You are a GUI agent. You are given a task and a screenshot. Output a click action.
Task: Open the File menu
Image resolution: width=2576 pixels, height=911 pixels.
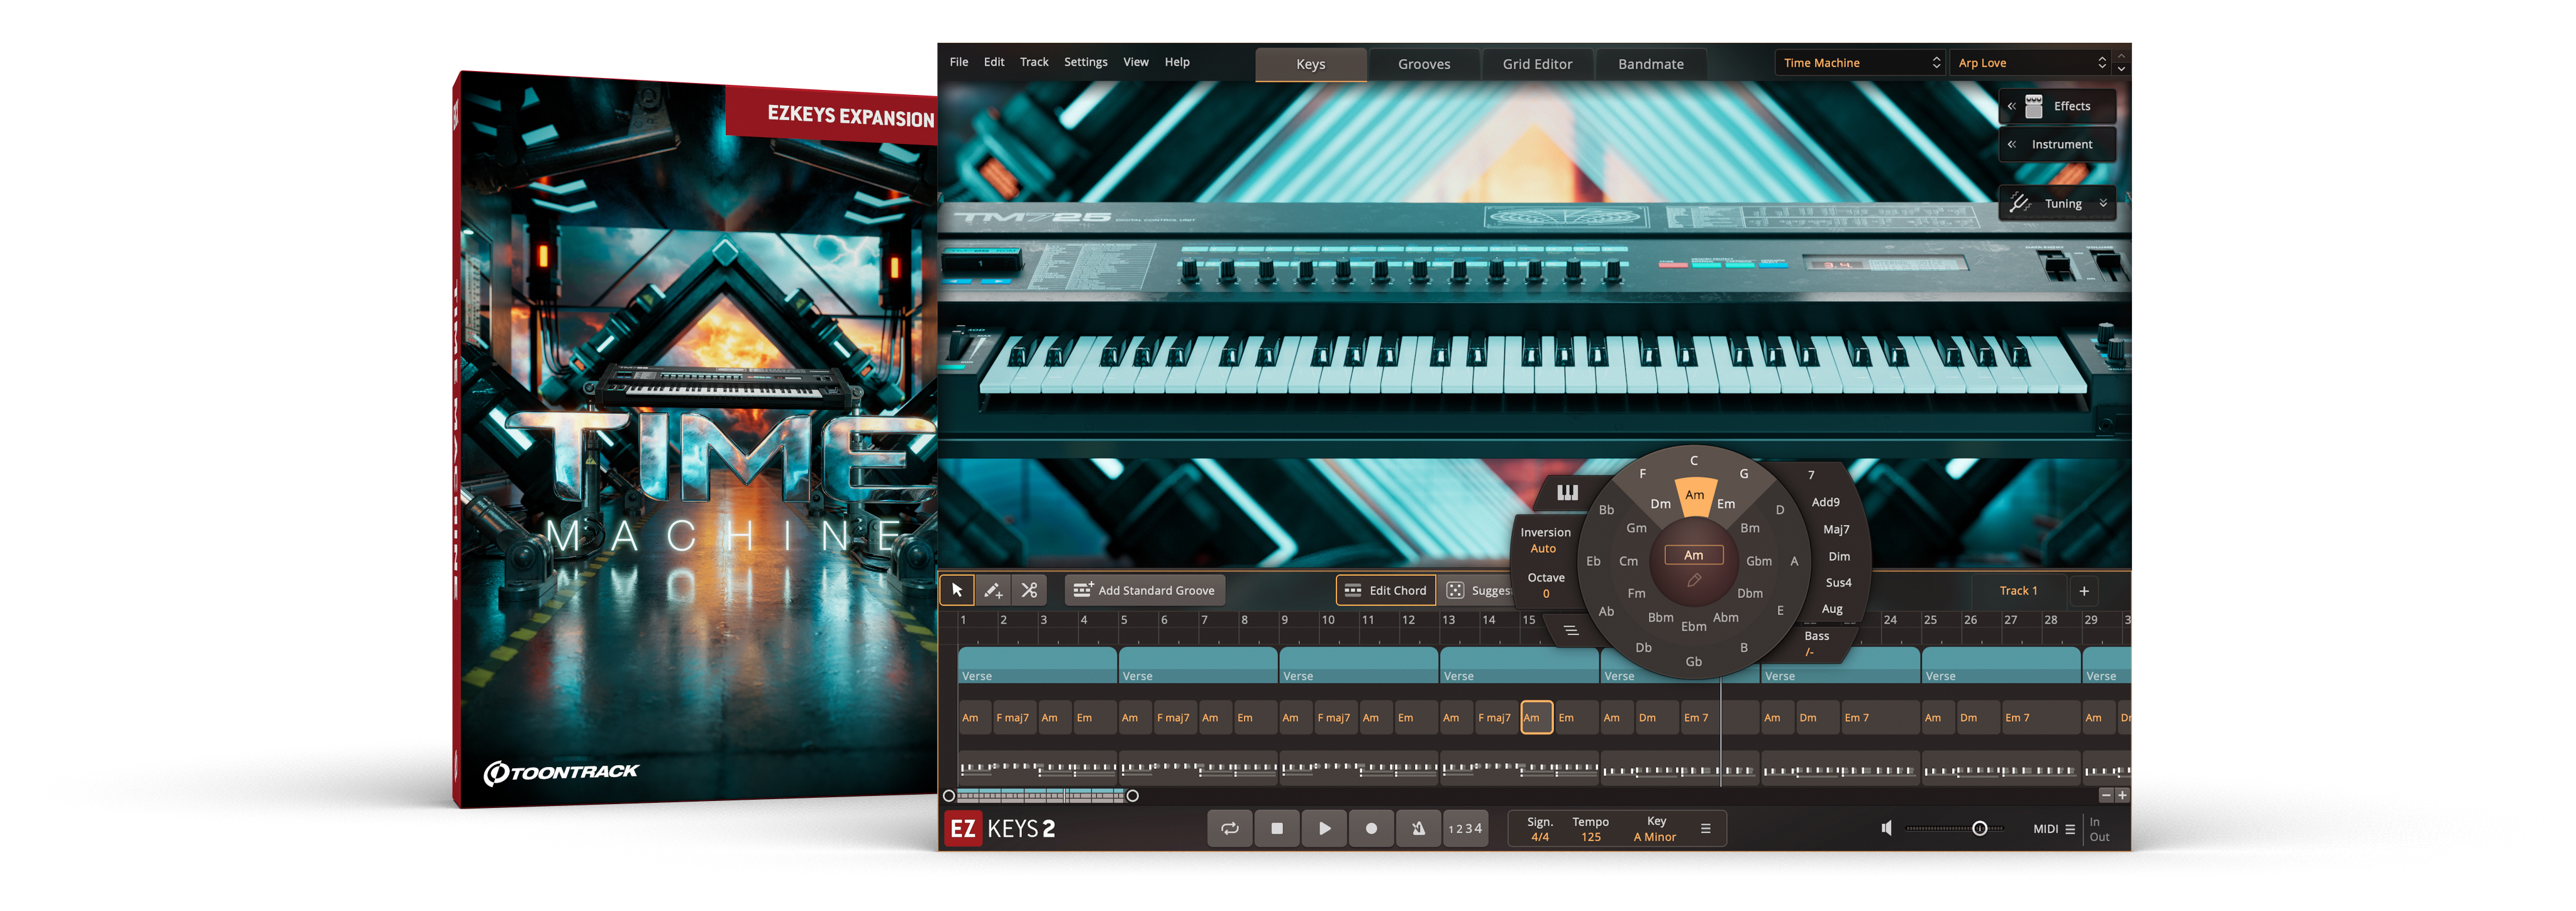(x=958, y=62)
